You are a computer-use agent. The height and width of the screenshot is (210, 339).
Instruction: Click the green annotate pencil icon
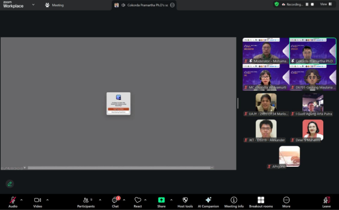[x=10, y=184]
